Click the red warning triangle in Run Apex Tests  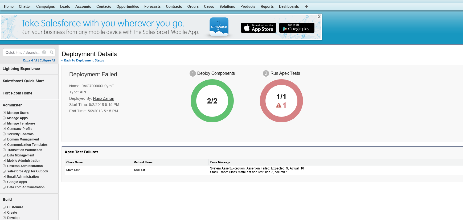pyautogui.click(x=279, y=105)
